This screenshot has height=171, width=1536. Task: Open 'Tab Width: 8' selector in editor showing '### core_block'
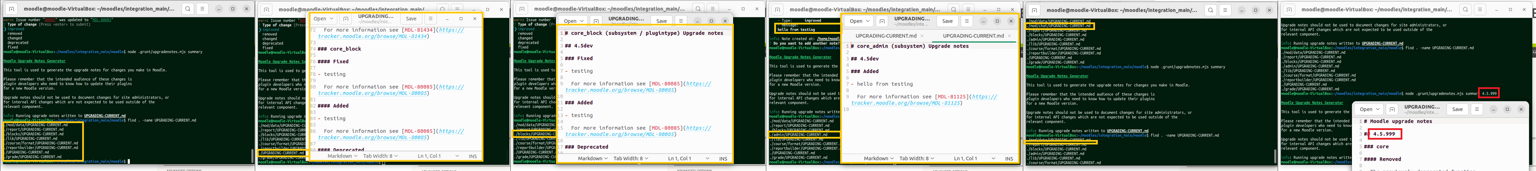click(x=381, y=156)
